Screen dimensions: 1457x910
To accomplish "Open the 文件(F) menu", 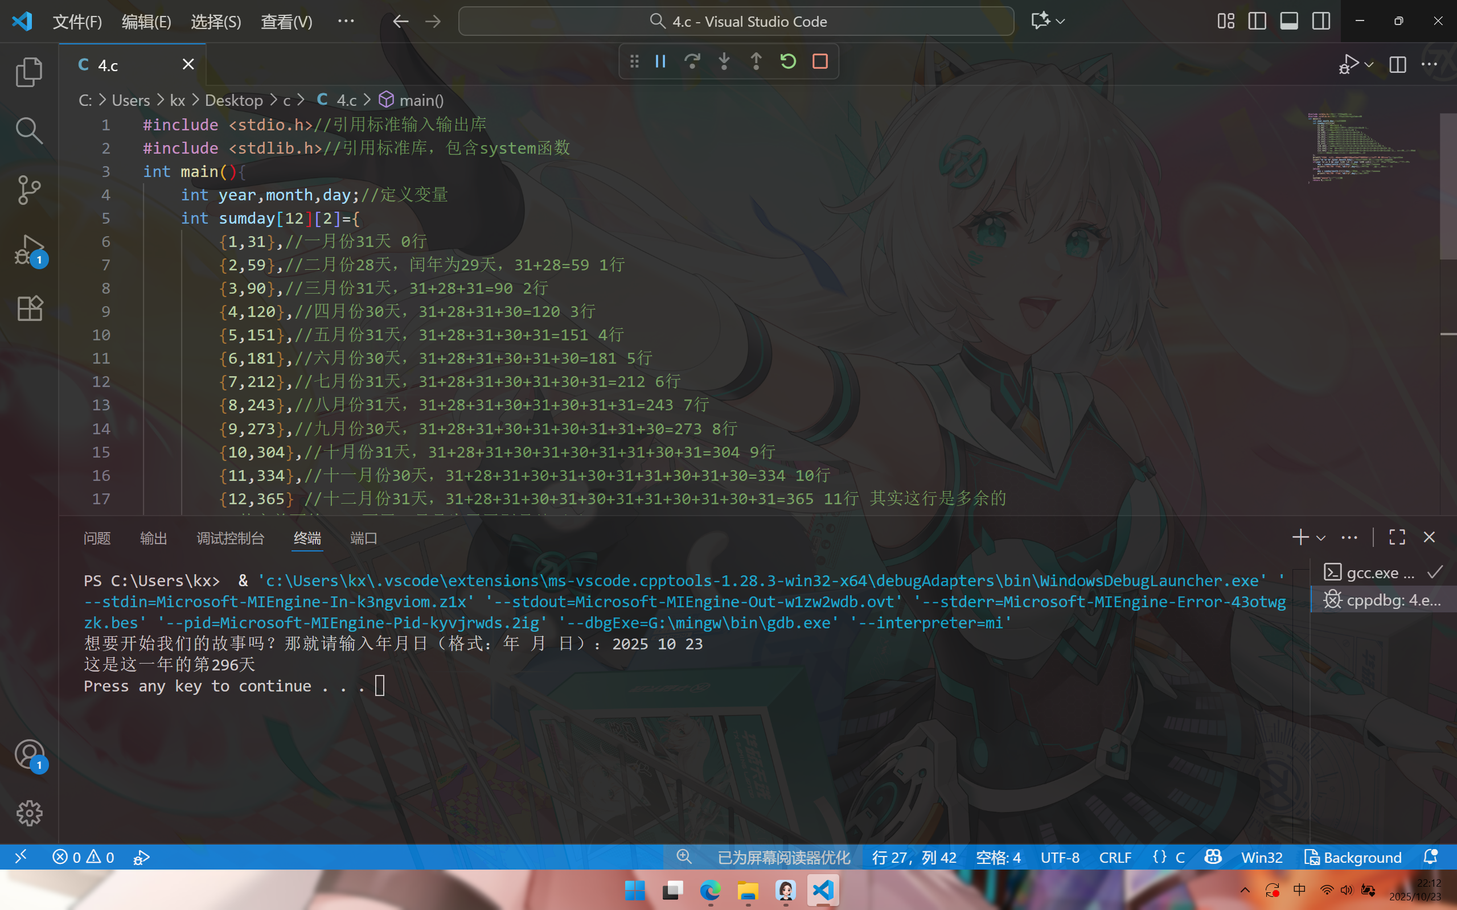I will (x=77, y=22).
